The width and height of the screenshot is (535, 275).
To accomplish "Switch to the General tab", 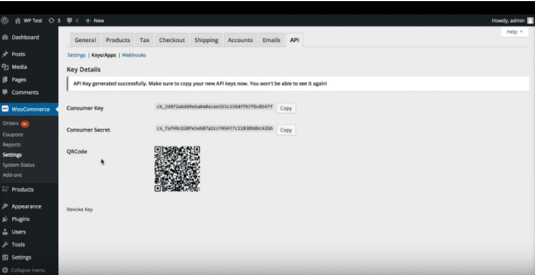I will (x=85, y=40).
